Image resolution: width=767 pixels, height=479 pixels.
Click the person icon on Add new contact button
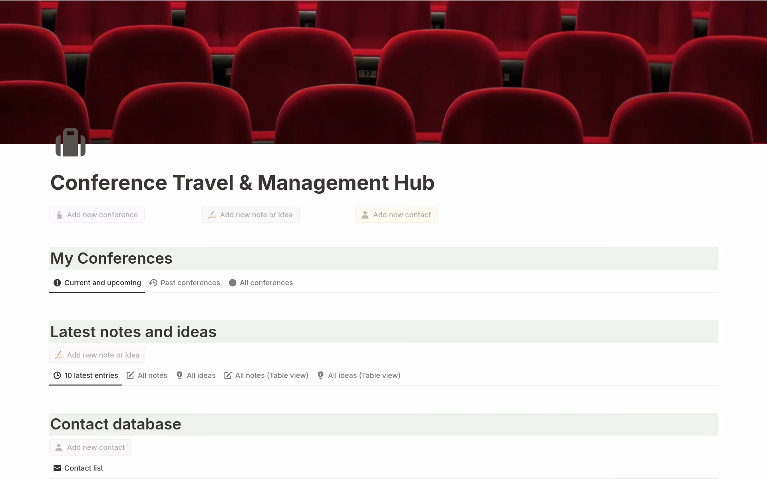point(365,215)
